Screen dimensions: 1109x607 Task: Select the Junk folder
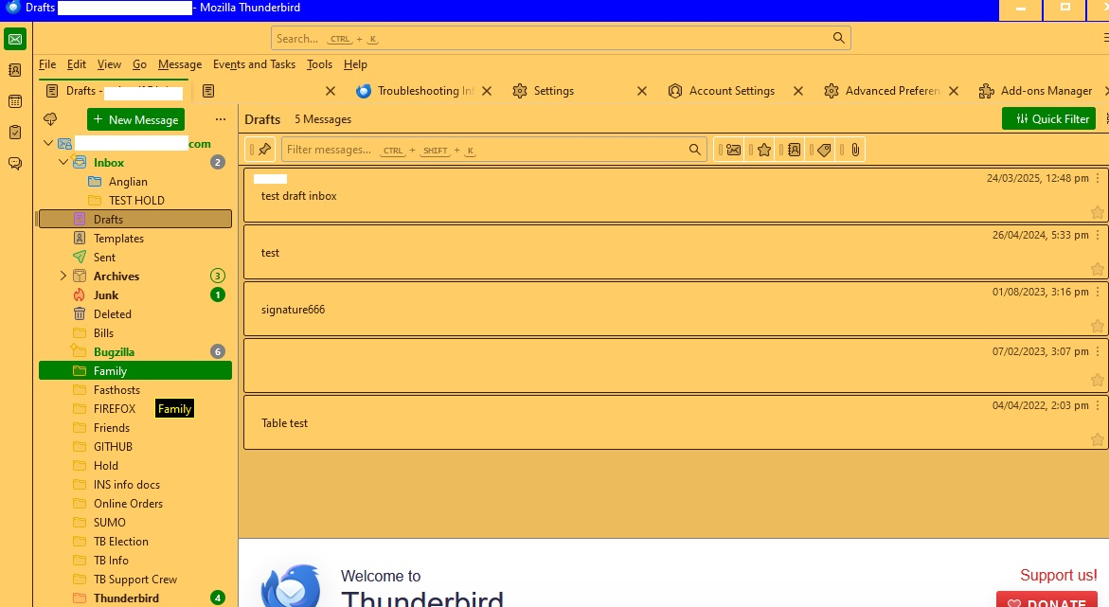pos(134,295)
